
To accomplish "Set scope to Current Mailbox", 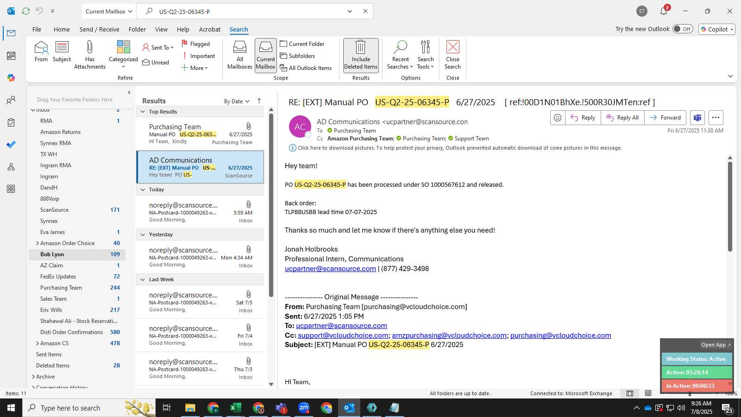I will [266, 55].
